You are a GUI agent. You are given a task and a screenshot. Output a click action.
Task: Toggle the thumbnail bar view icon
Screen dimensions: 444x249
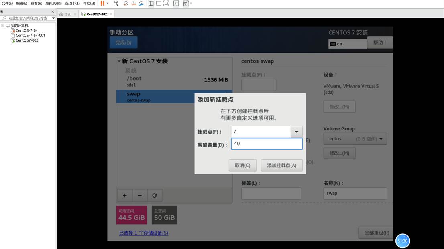pos(159,3)
